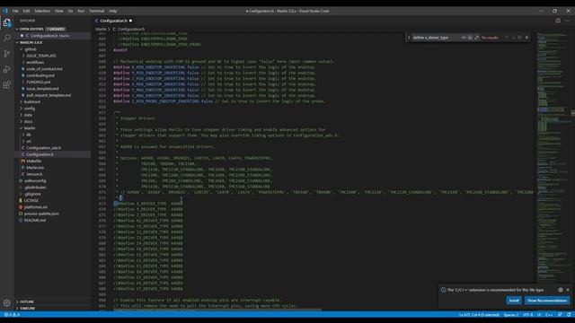
Task: Open the Selection menu
Action: click(42, 11)
